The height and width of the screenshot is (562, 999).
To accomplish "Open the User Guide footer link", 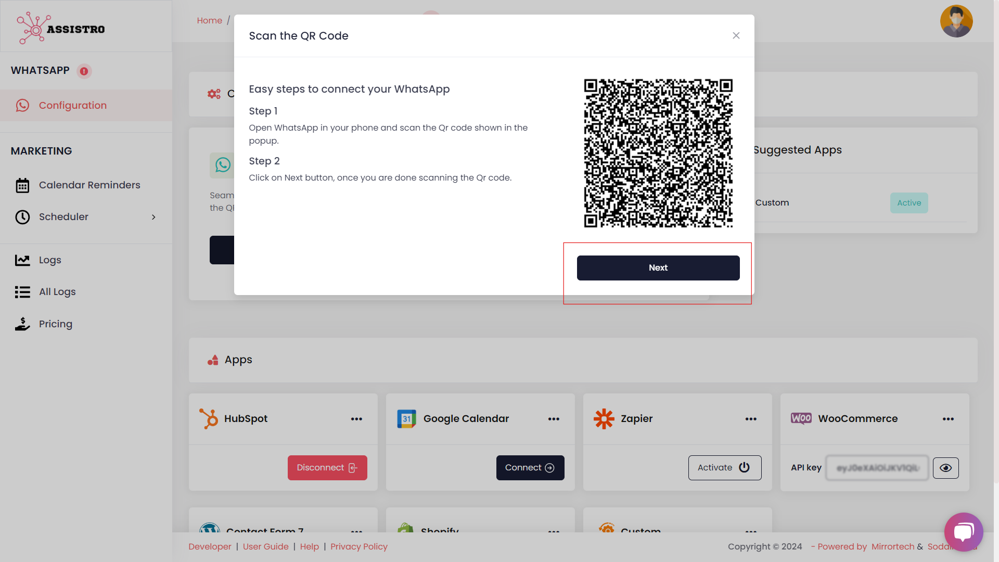I will coord(265,546).
